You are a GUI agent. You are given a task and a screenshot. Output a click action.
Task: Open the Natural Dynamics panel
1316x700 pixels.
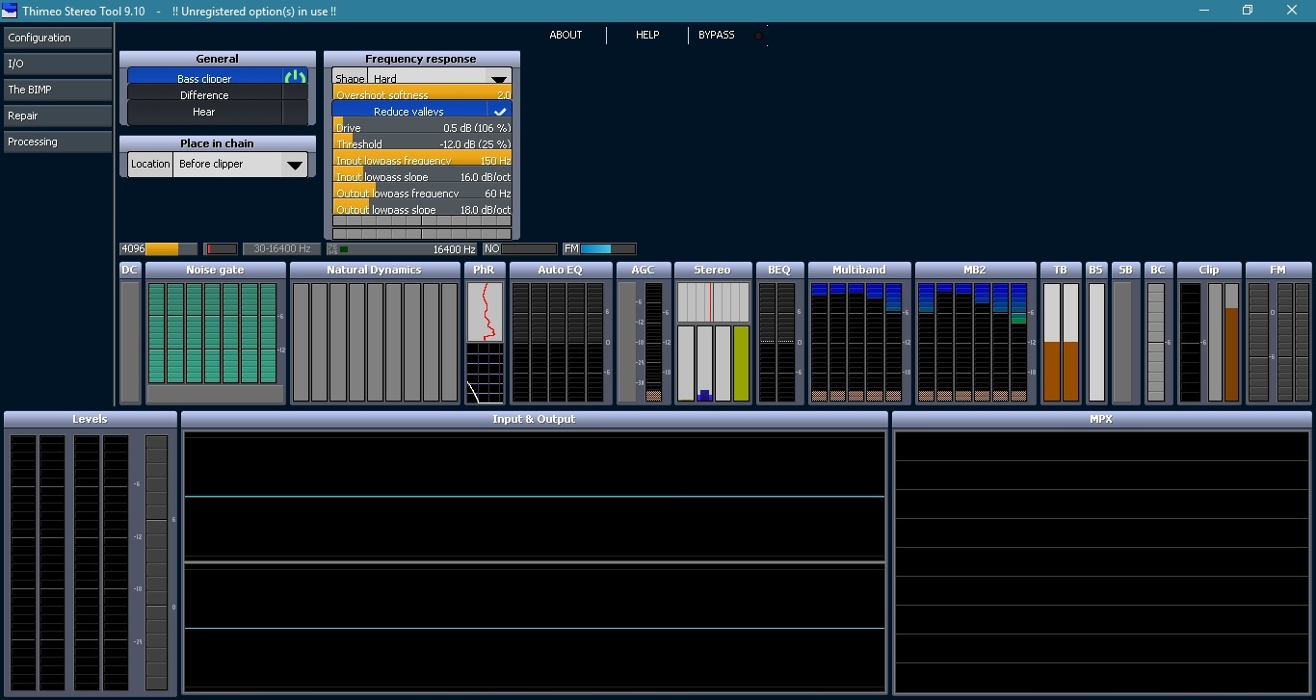(x=375, y=333)
